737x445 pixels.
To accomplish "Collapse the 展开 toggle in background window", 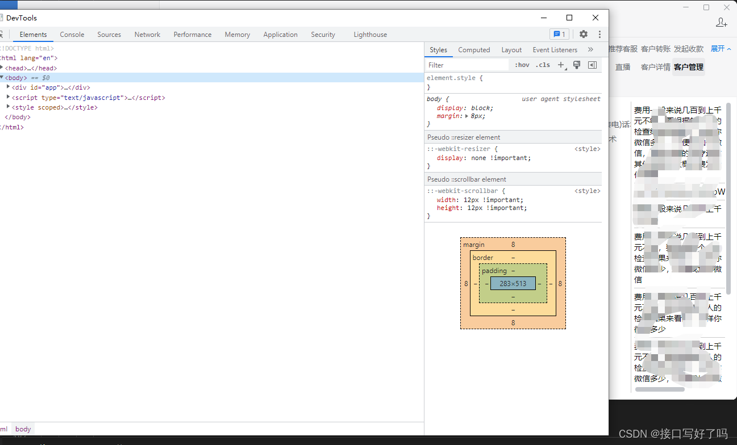I will (721, 49).
